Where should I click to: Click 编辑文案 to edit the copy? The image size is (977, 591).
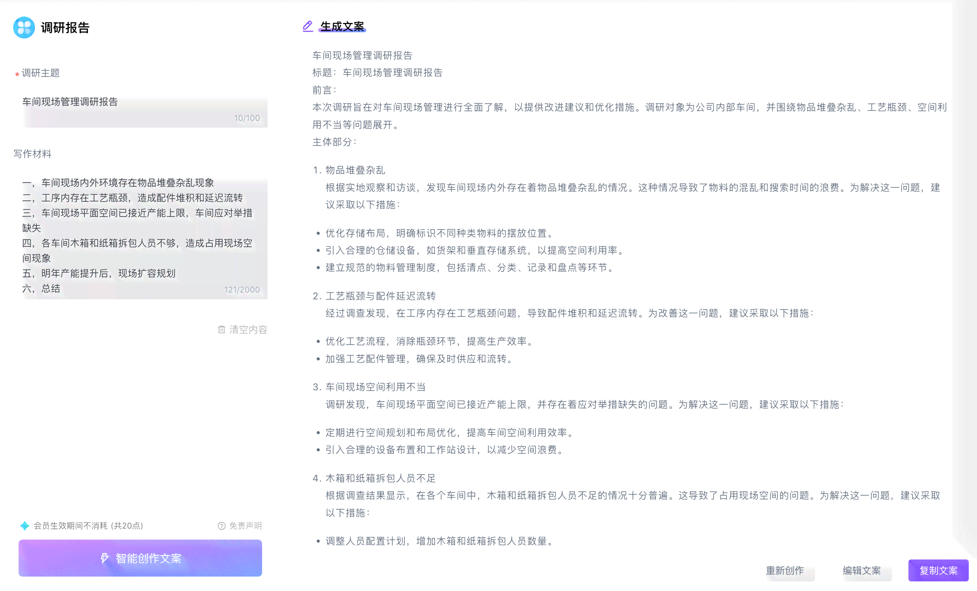862,570
